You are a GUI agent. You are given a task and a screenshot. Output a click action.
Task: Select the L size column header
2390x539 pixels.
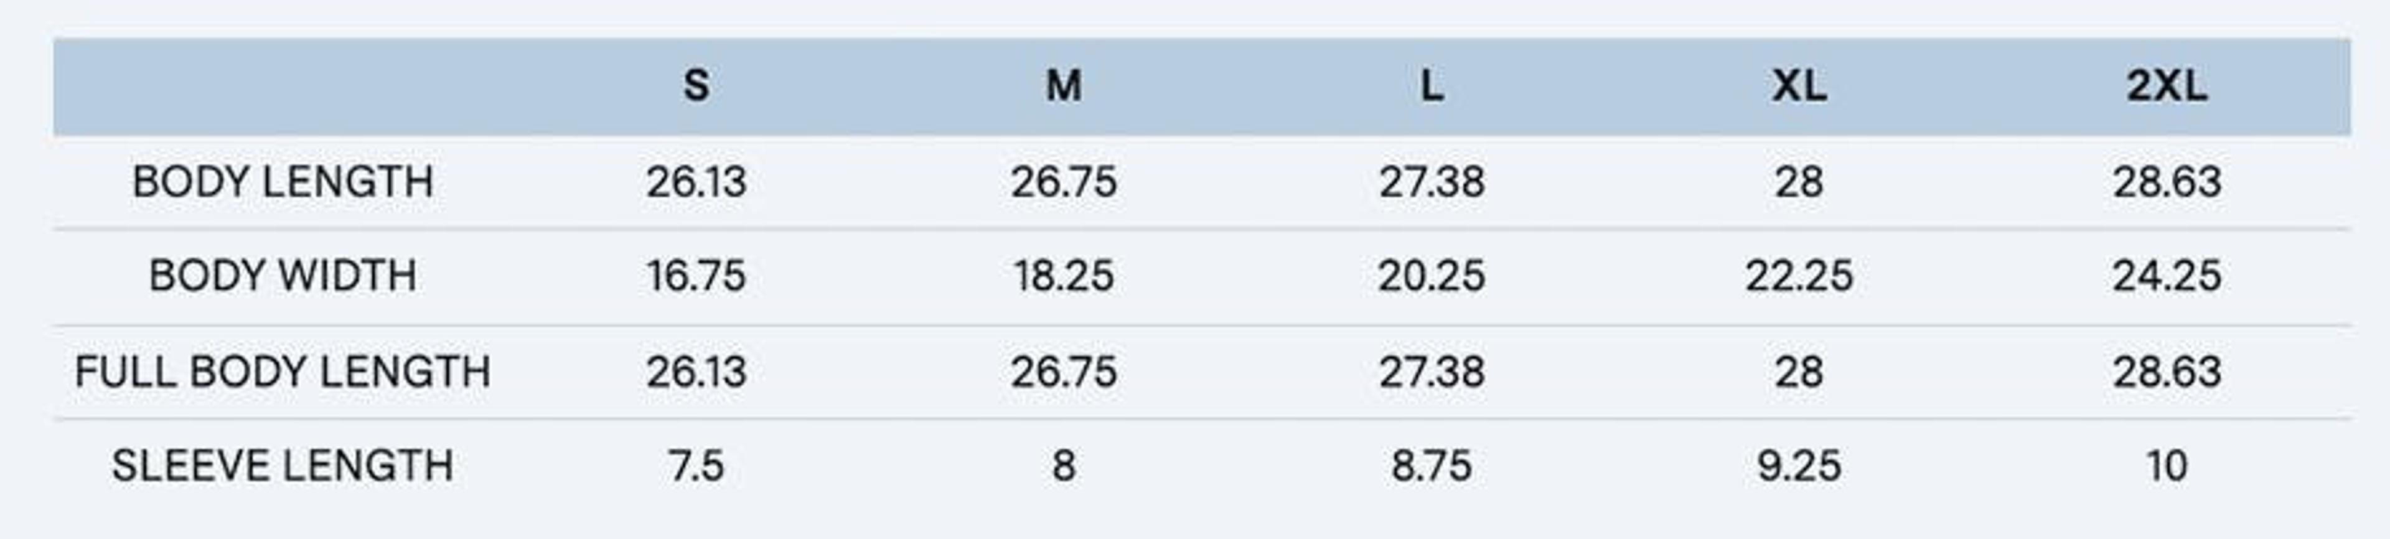tap(1432, 87)
